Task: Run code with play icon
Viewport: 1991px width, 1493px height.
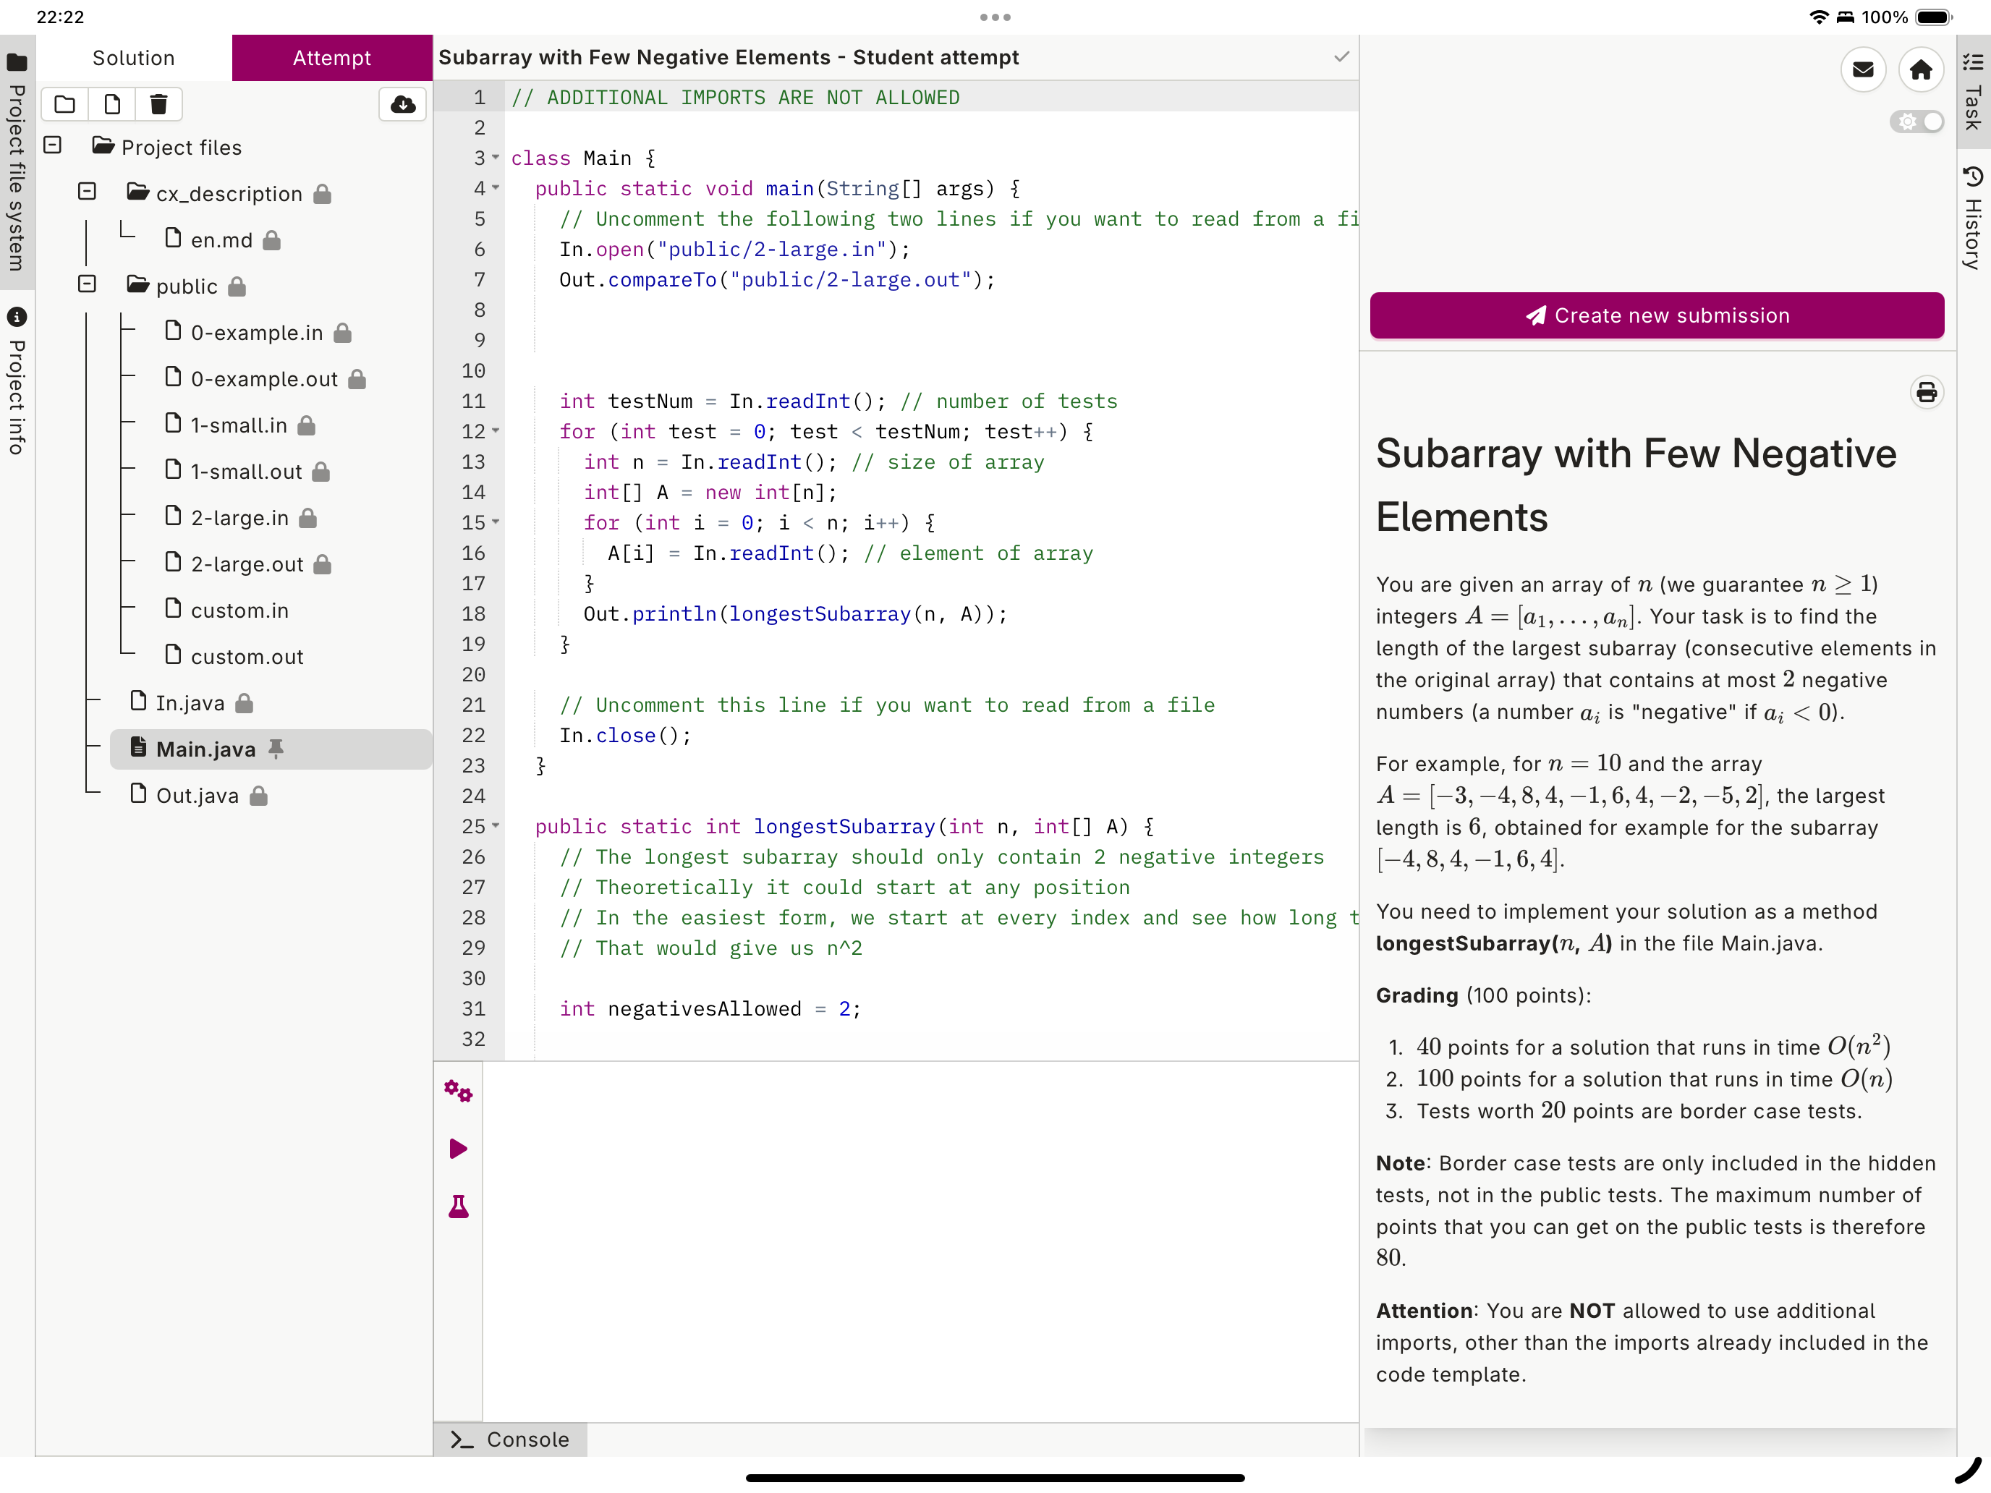Action: (458, 1149)
